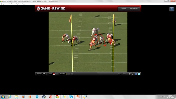Launch Internet Explorer from taskbar
Image resolution: width=176 pixels, height=99 pixels.
[x=10, y=97]
